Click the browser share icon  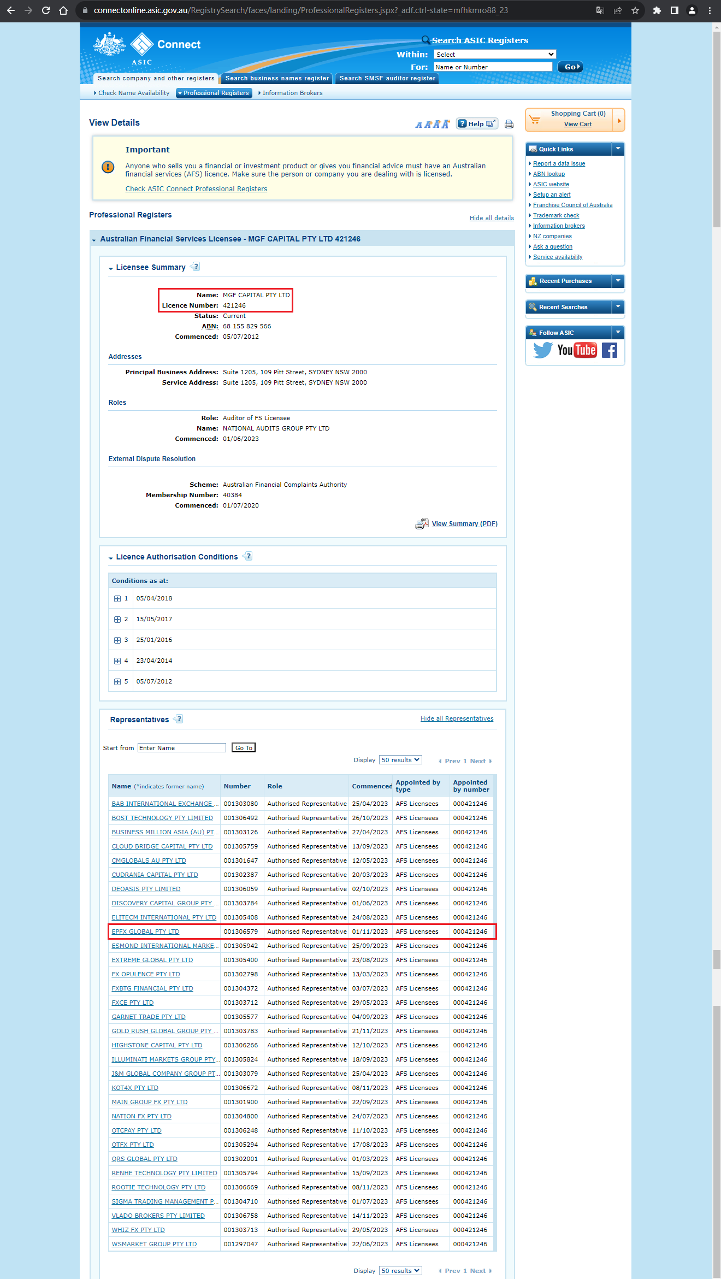(x=618, y=10)
